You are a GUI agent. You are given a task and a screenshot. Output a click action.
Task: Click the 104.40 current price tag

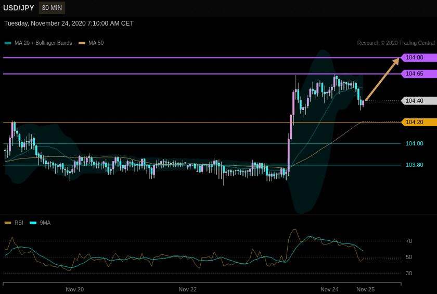click(x=419, y=101)
